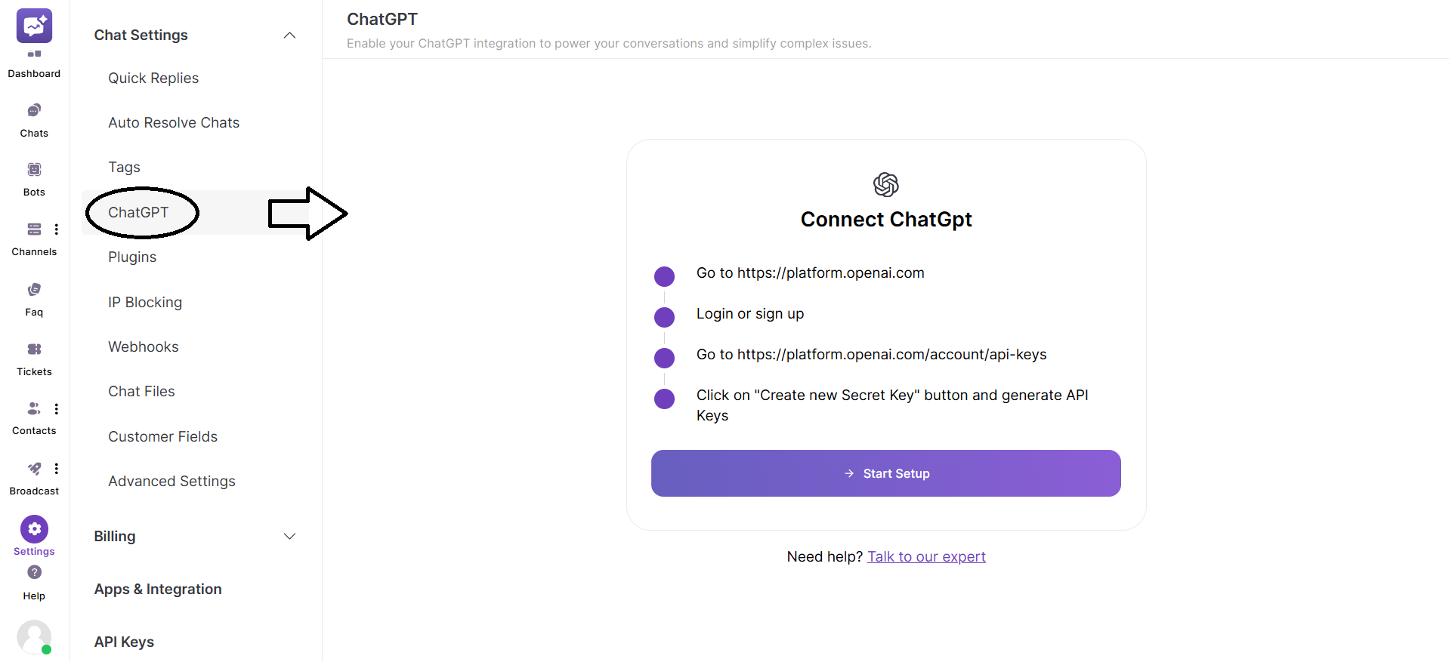This screenshot has height=662, width=1449.
Task: Open the Faq icon
Action: pyautogui.click(x=34, y=289)
